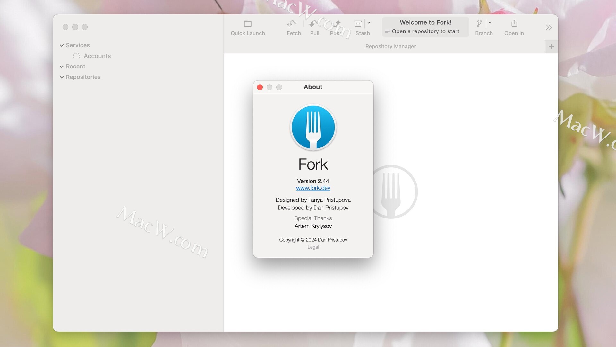
Task: Select the Fetch toolbar icon
Action: click(292, 23)
